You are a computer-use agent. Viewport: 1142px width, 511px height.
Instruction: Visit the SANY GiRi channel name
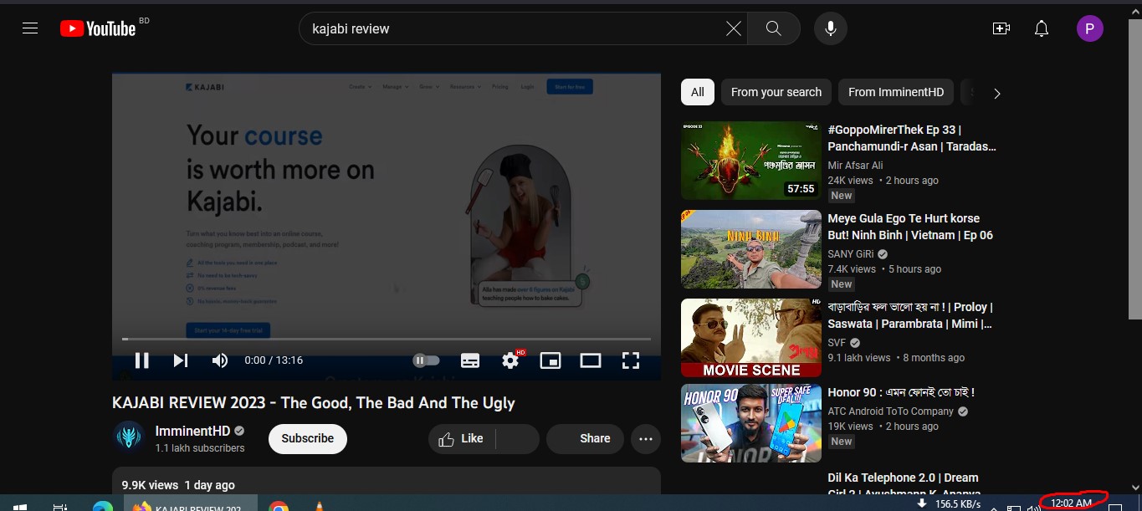point(852,254)
